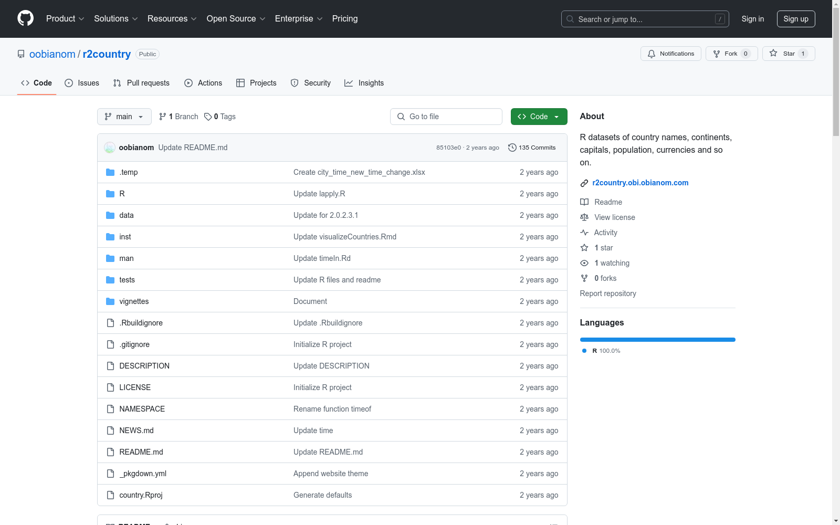Click the LICENSE file icon
The width and height of the screenshot is (840, 525).
(x=110, y=387)
